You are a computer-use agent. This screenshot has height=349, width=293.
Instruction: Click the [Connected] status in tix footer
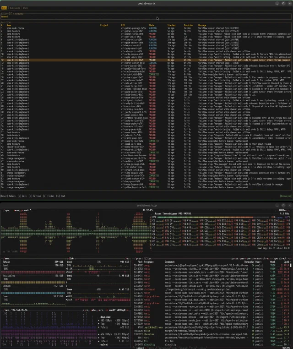pyautogui.click(x=286, y=196)
